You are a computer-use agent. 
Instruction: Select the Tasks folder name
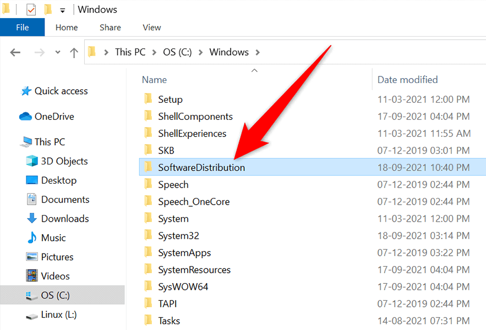point(169,321)
